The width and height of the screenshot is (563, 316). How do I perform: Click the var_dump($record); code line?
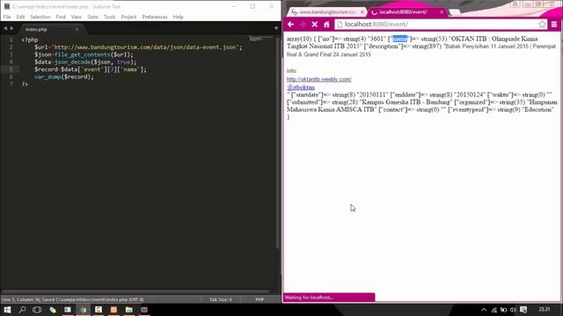point(64,76)
